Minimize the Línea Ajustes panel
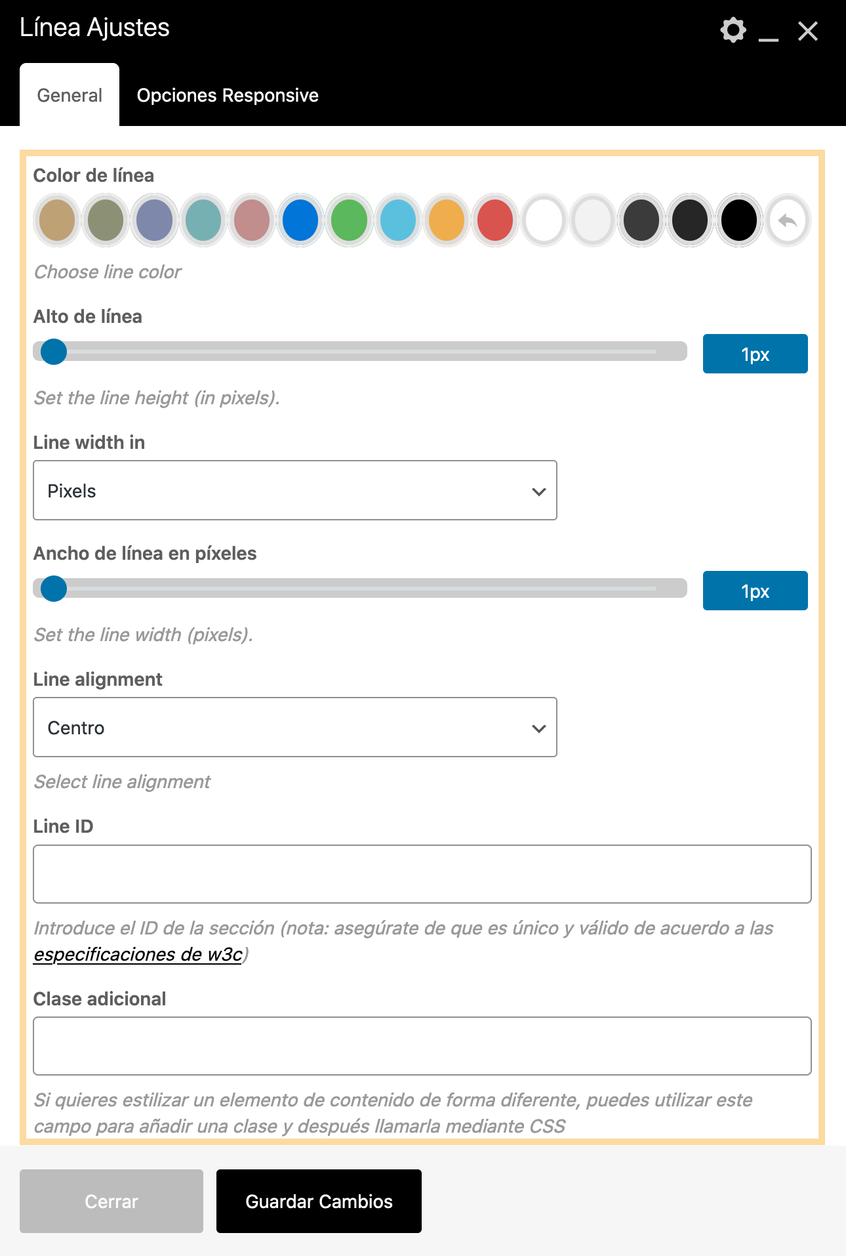This screenshot has width=846, height=1256. pos(769,31)
